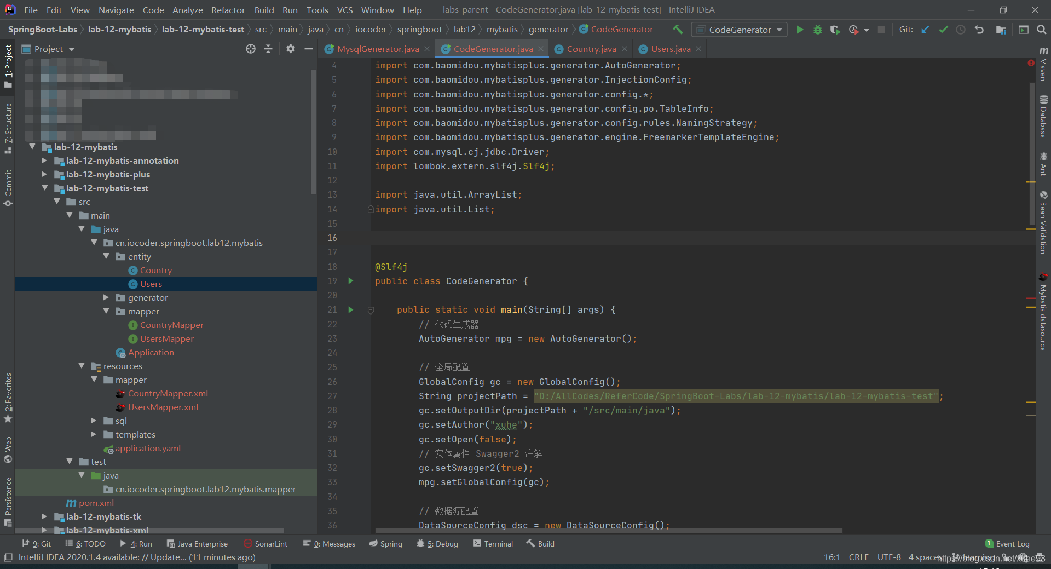Expand the lab-12-mybatis-tk module
This screenshot has height=569, width=1051.
tap(44, 516)
